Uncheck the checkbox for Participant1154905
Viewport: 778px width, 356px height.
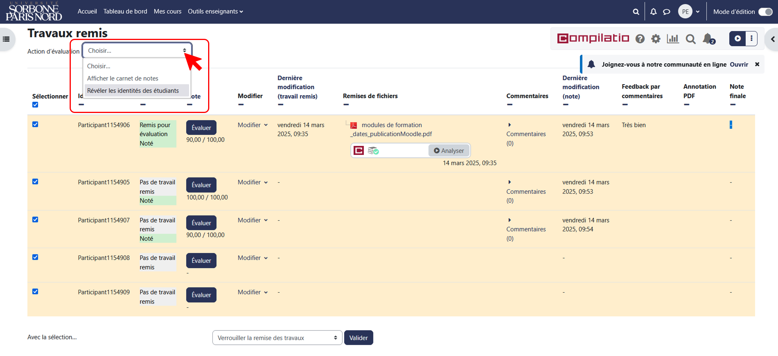pyautogui.click(x=35, y=182)
